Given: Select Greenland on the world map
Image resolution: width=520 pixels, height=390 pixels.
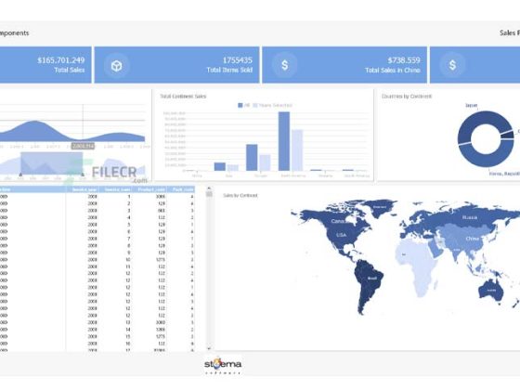Looking at the screenshot, I should point(380,207).
